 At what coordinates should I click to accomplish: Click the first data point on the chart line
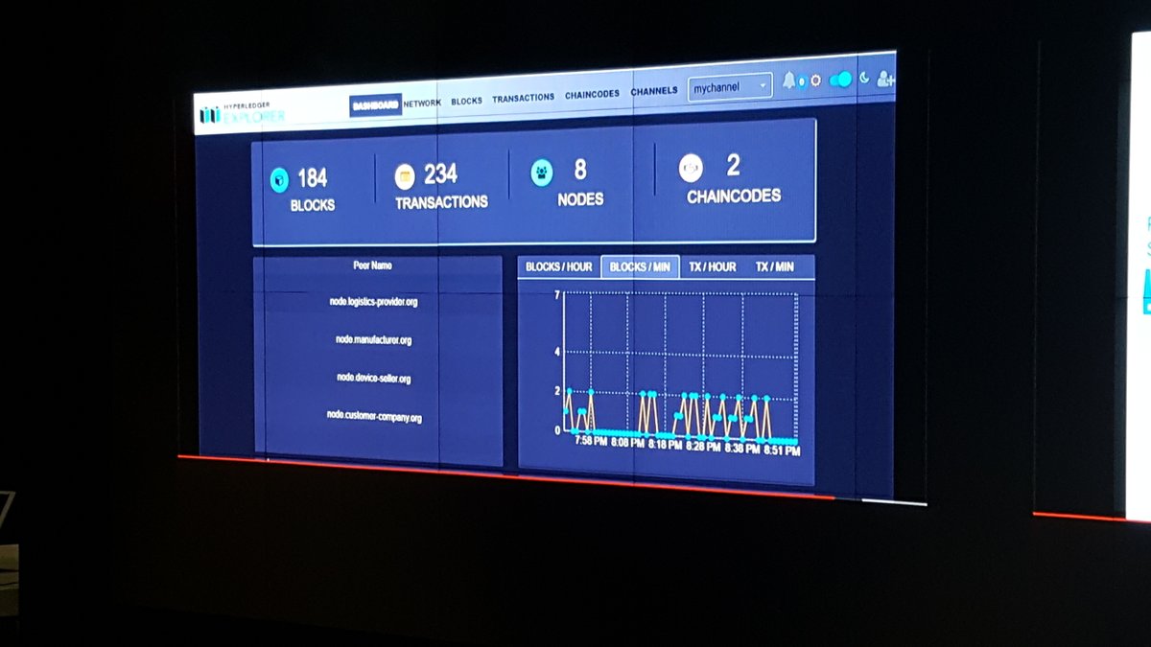click(x=565, y=410)
